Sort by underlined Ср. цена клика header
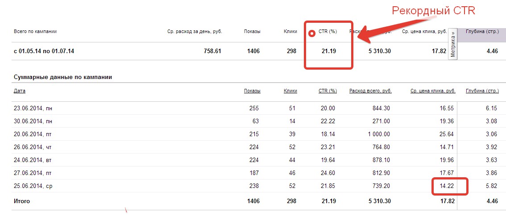The image size is (506, 221). point(433,91)
